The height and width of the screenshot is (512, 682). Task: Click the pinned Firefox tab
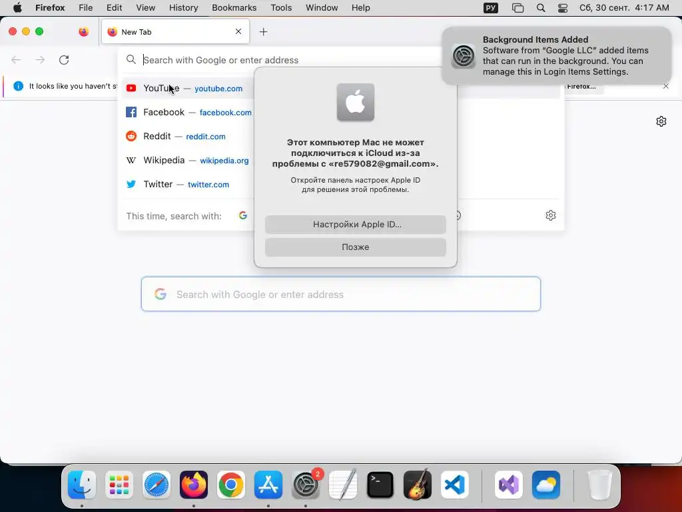pos(83,32)
